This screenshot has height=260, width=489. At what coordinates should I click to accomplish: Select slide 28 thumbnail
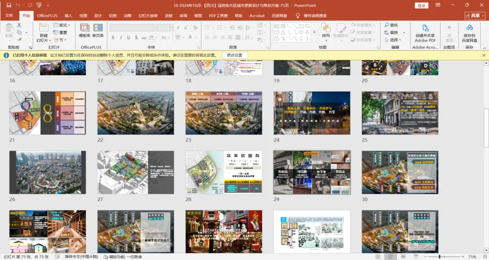click(x=224, y=173)
